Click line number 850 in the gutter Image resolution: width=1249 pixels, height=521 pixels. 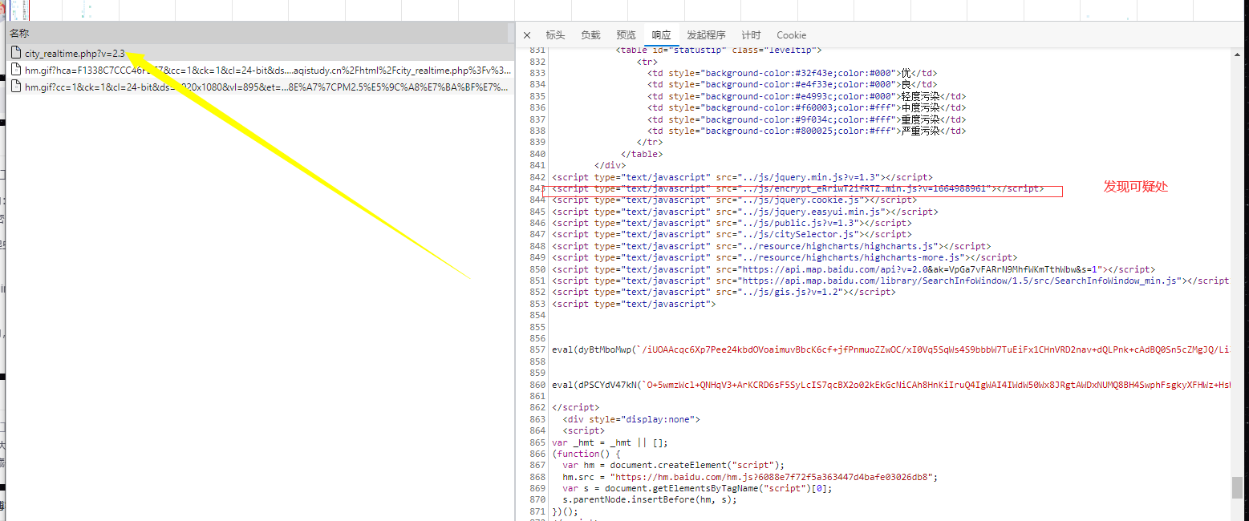[537, 270]
